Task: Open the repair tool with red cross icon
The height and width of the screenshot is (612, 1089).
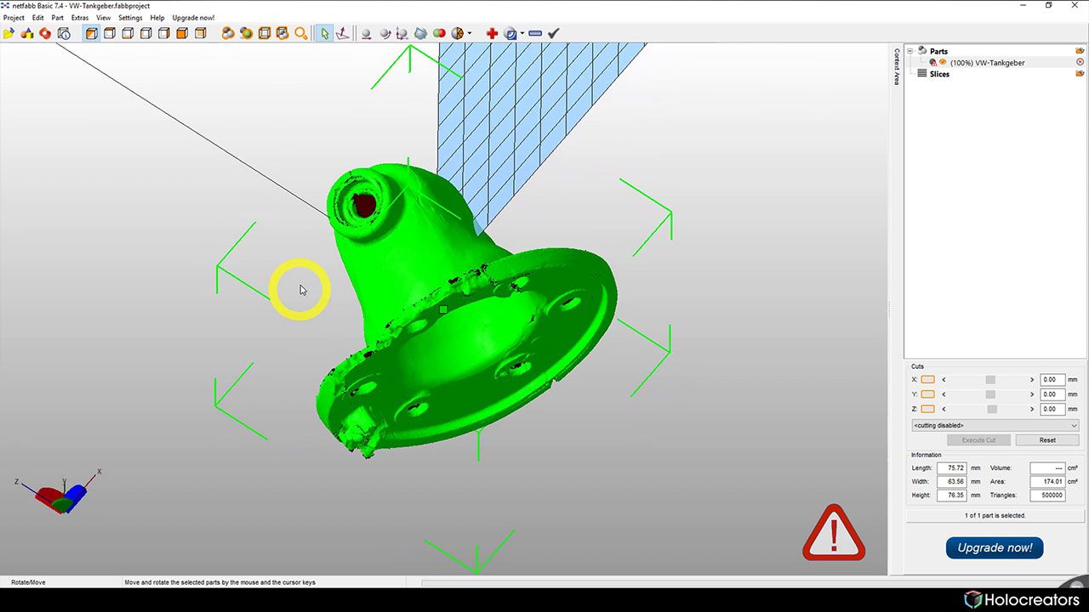Action: click(x=492, y=33)
